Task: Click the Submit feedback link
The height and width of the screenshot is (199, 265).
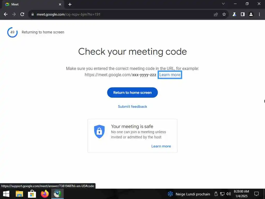Action: pyautogui.click(x=132, y=106)
